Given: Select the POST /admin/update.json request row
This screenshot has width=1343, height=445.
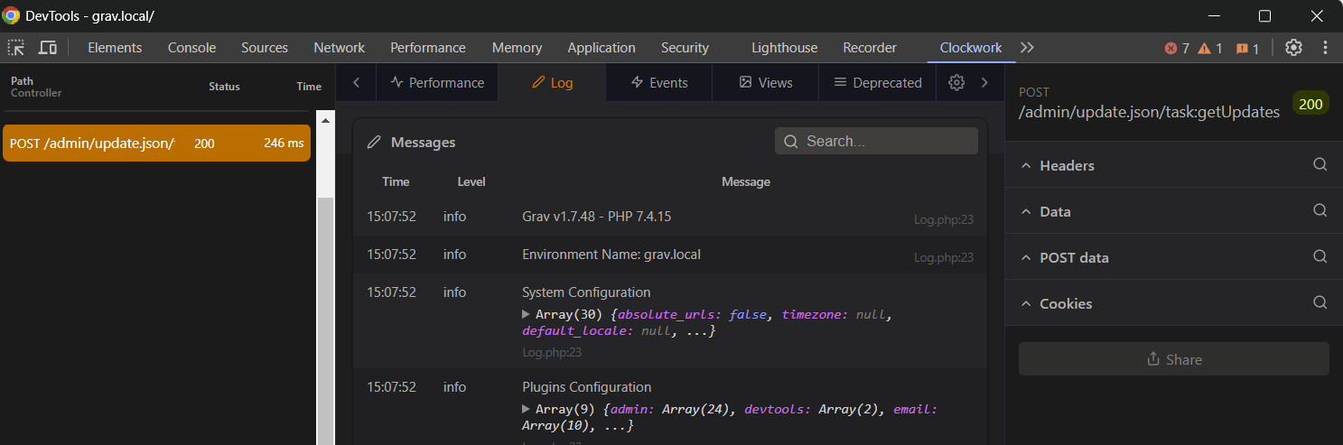Looking at the screenshot, I should (156, 143).
